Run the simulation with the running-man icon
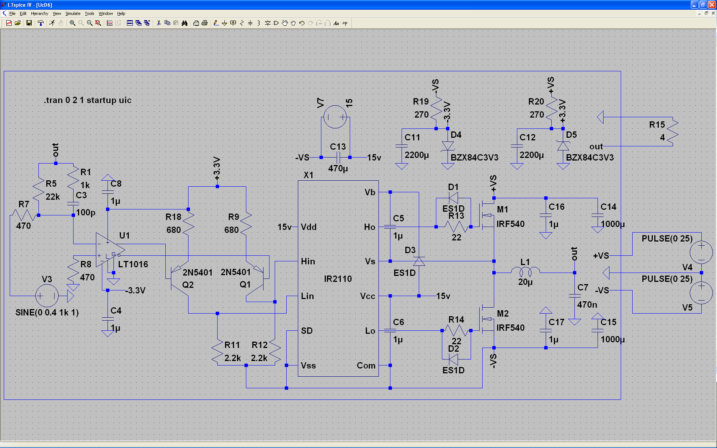This screenshot has width=717, height=448. [x=52, y=23]
